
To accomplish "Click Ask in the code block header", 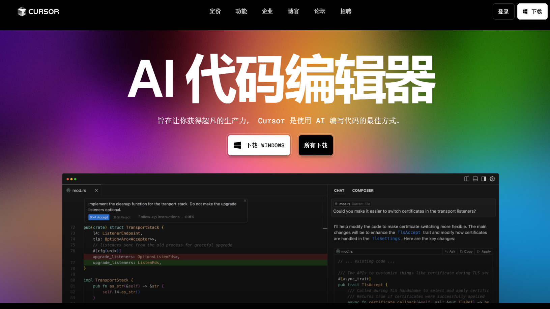I will coord(450,251).
